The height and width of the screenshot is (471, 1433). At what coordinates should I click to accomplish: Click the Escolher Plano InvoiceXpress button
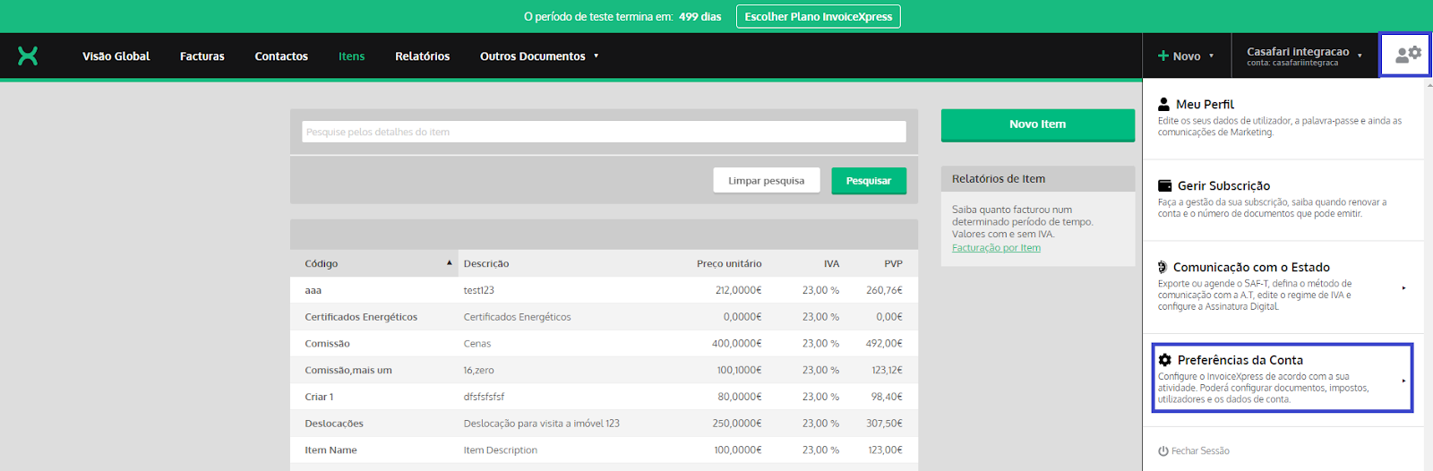818,16
